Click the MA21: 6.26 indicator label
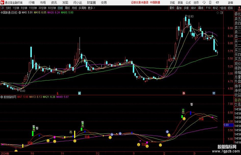 tap(49, 97)
